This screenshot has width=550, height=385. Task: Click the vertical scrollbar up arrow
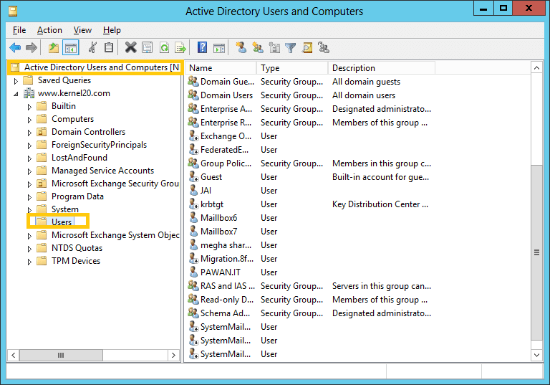coord(536,68)
